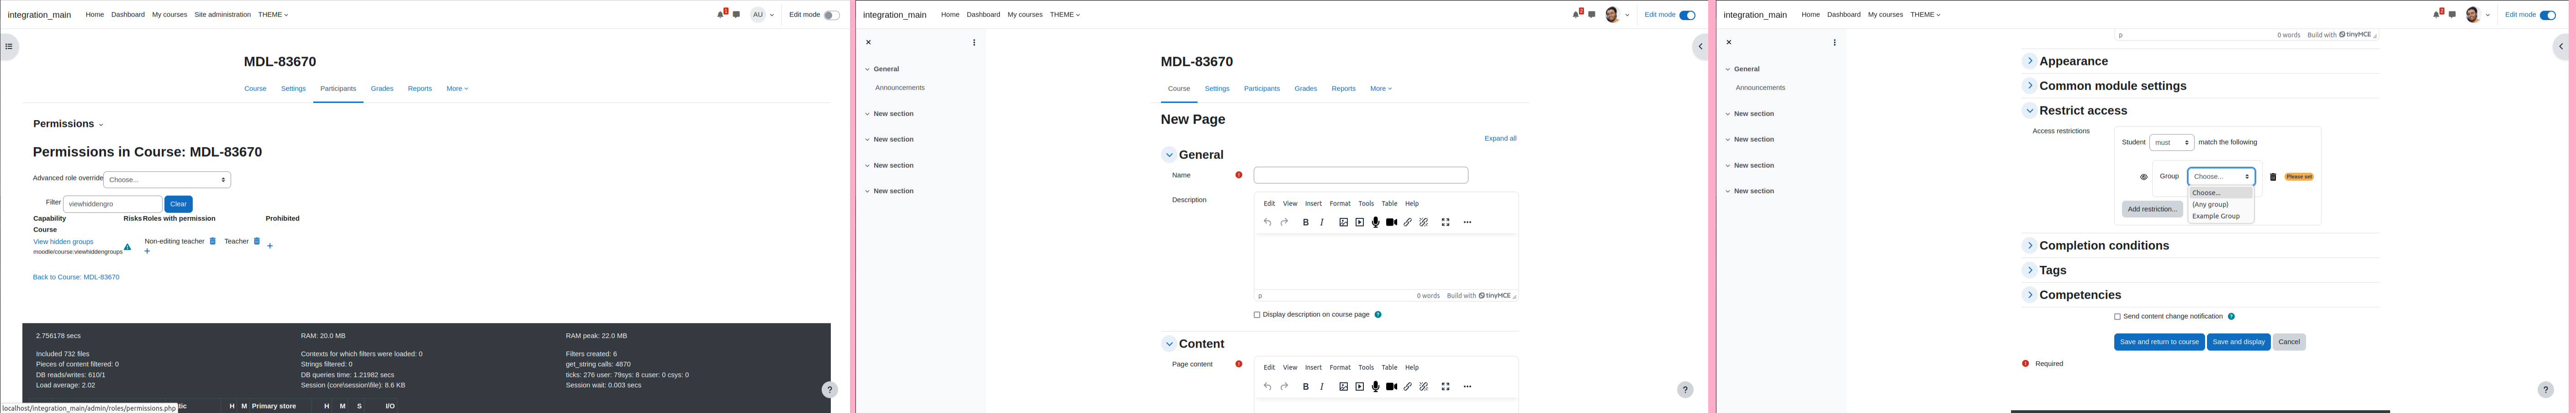This screenshot has height=413, width=2576.
Task: Toggle Edit mode switch in right window
Action: coord(2547,15)
